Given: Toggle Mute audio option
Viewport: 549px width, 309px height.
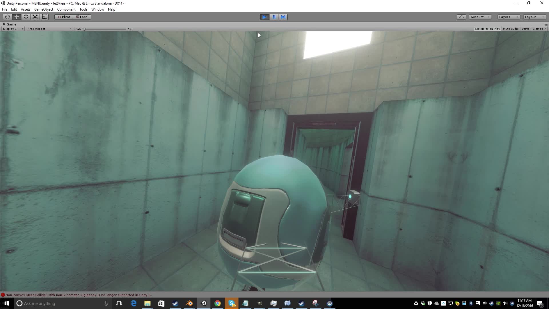Looking at the screenshot, I should [510, 29].
